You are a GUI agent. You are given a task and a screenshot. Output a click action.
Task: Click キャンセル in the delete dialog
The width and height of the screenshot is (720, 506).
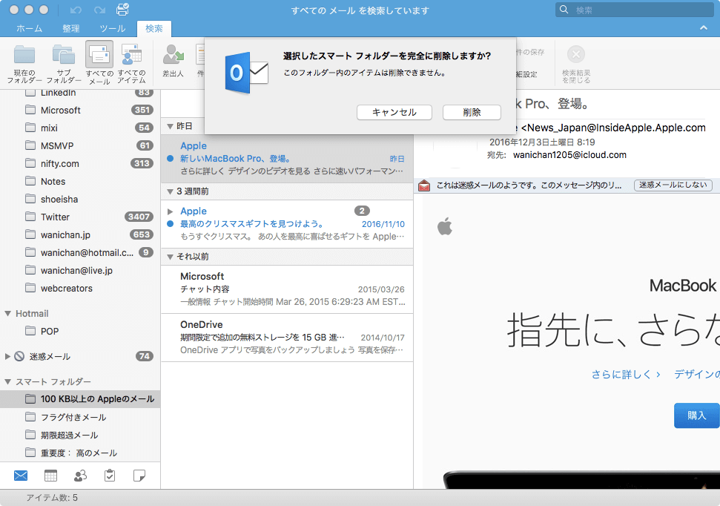click(x=394, y=112)
